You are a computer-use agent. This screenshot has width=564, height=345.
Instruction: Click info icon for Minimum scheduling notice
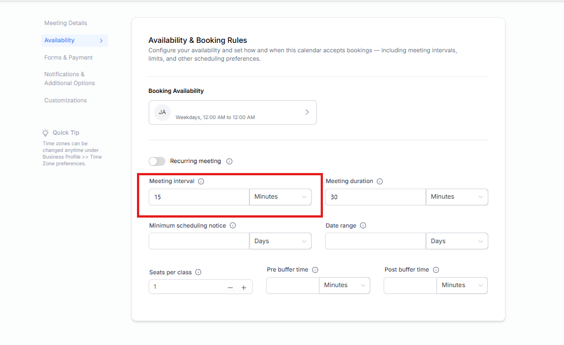point(233,226)
